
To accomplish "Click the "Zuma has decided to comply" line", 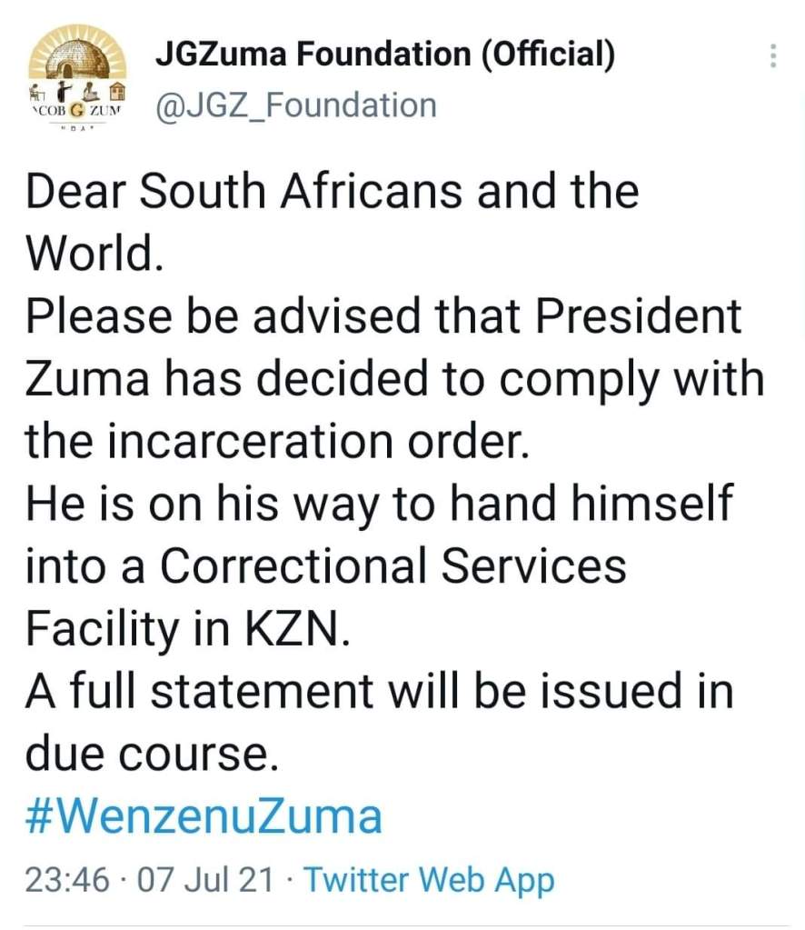I will click(394, 379).
